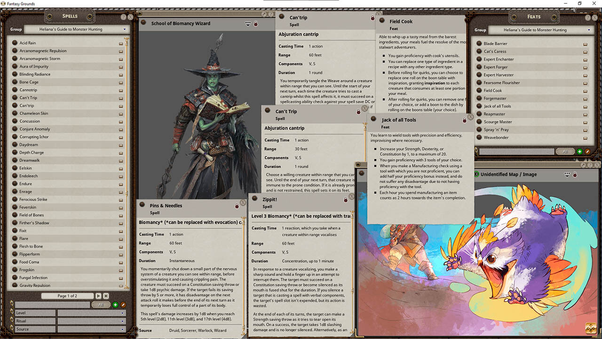Click the All filter button in the Spells window

pos(101,305)
